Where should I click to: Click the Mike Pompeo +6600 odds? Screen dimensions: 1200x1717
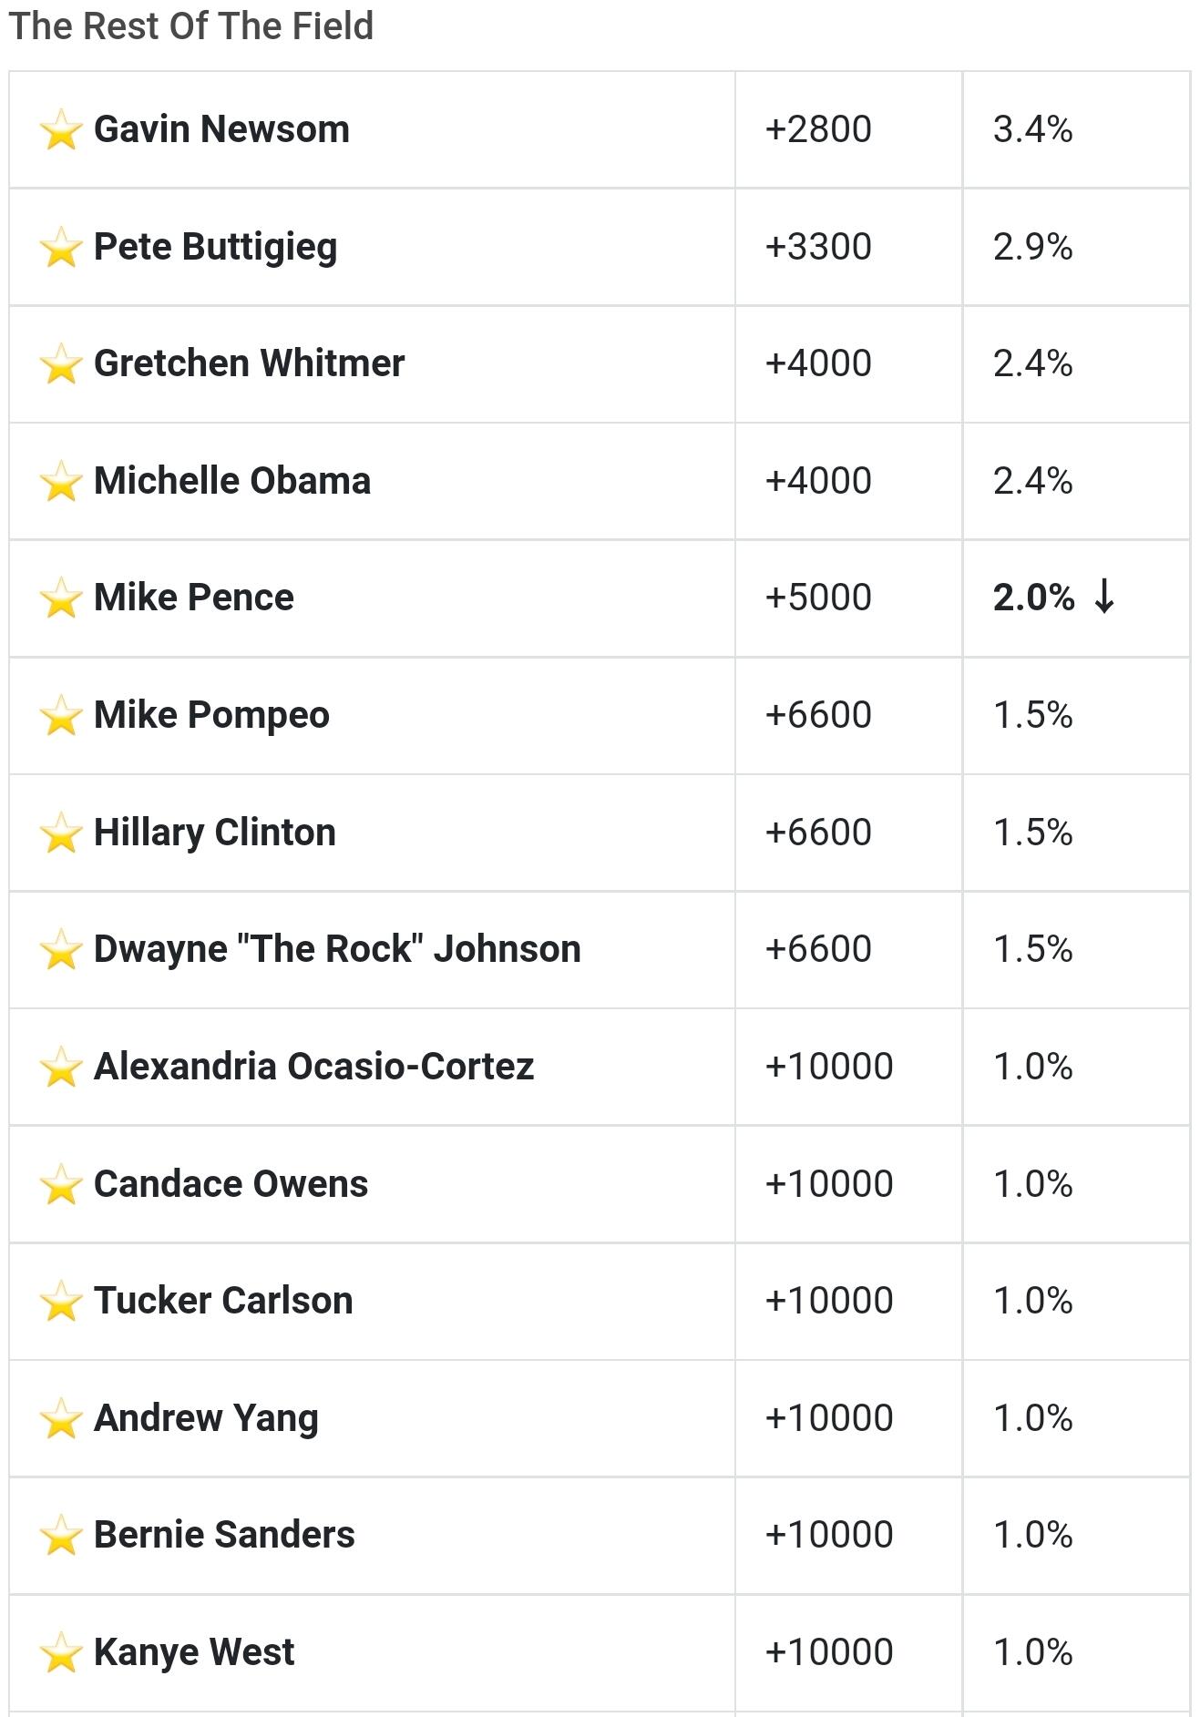pos(818,715)
